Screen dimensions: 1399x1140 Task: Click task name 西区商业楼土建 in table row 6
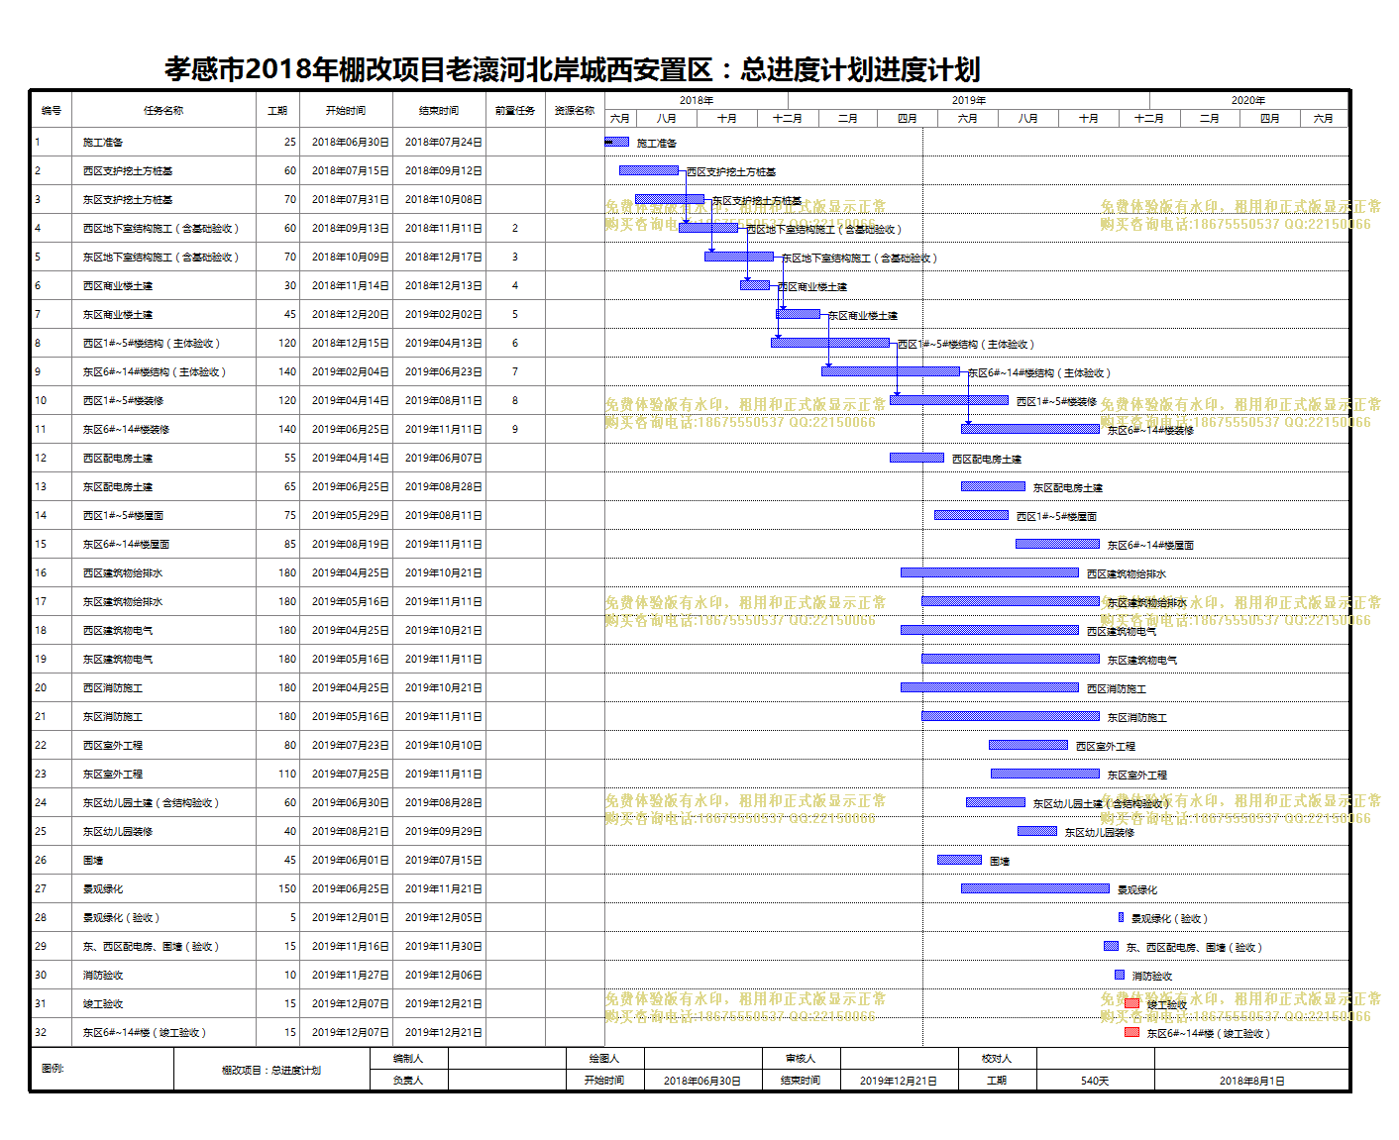click(x=118, y=286)
